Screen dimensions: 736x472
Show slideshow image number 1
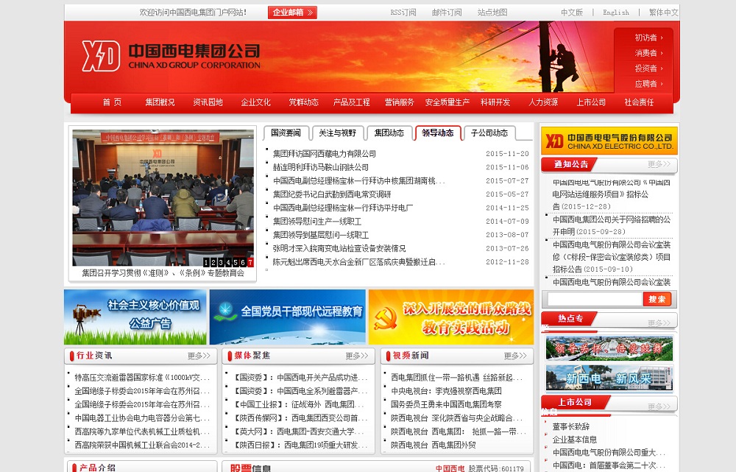(206, 263)
